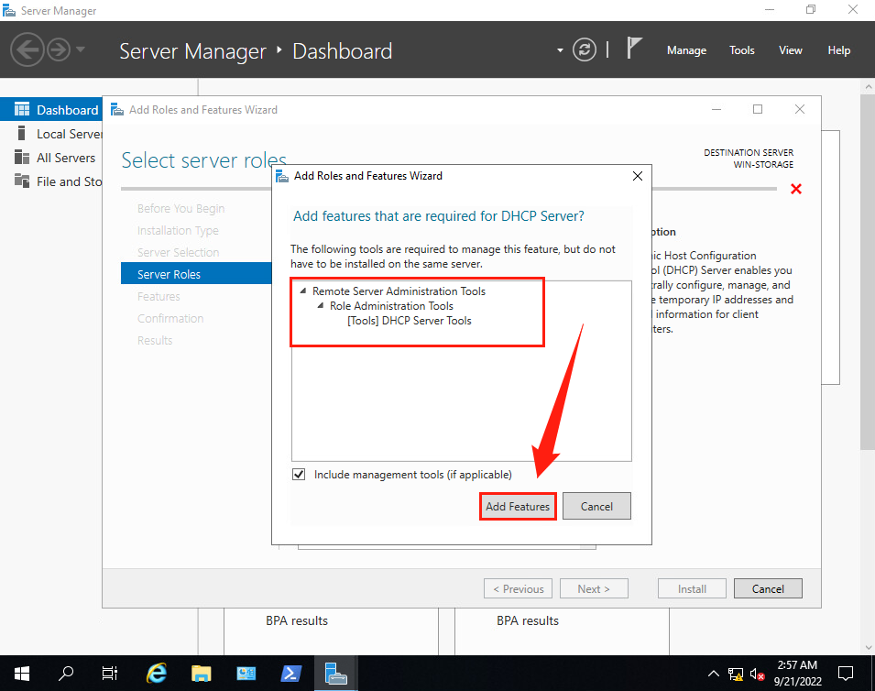Open the taskbar app between Explorer and PowerShell
Screen dimensions: 875x691
[x=246, y=674]
